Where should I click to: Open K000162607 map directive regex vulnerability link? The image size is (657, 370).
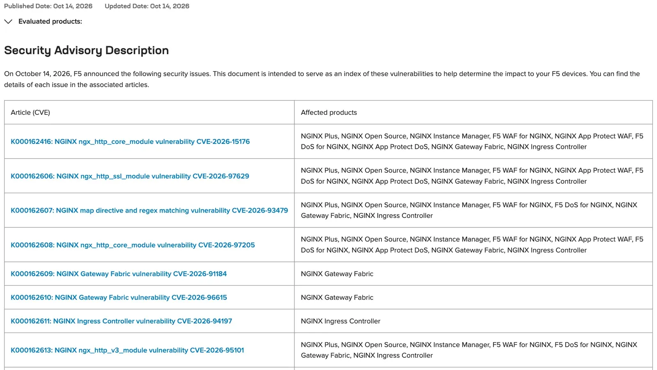149,210
